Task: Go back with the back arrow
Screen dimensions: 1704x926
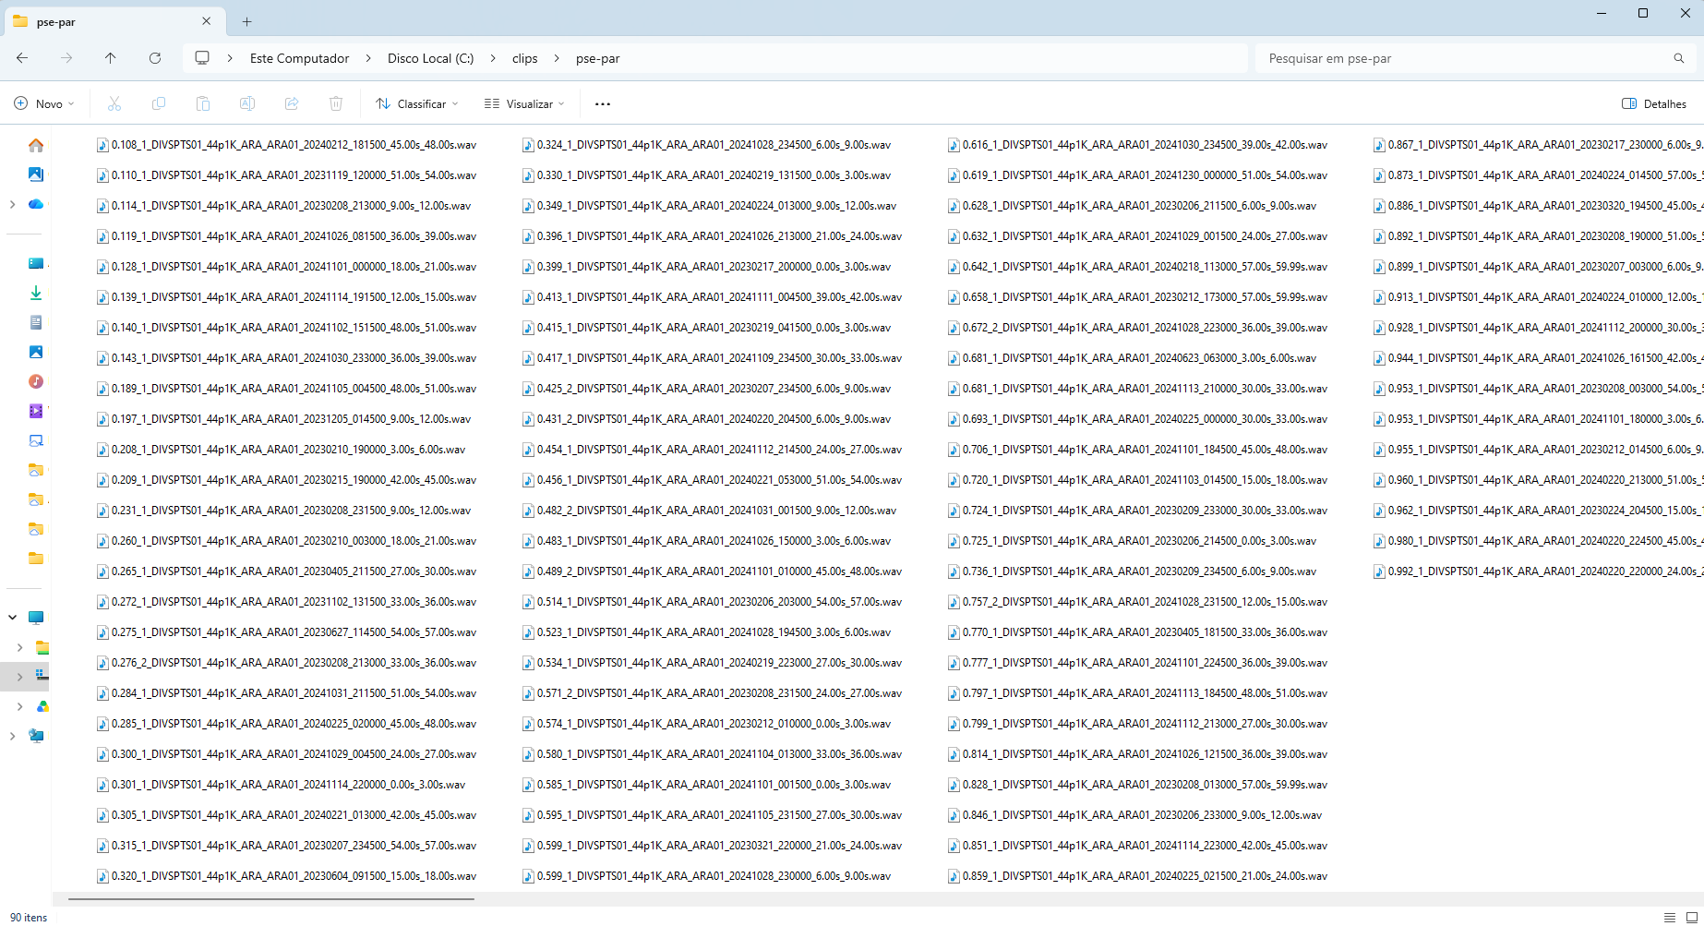Action: (22, 58)
